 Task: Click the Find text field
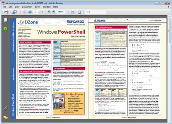pos(95,12)
